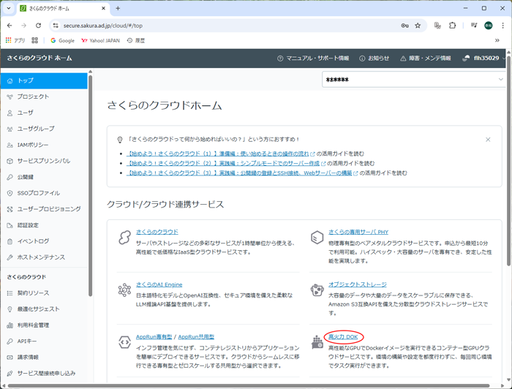Click the browser back arrow
The width and height of the screenshot is (512, 389).
pyautogui.click(x=10, y=26)
